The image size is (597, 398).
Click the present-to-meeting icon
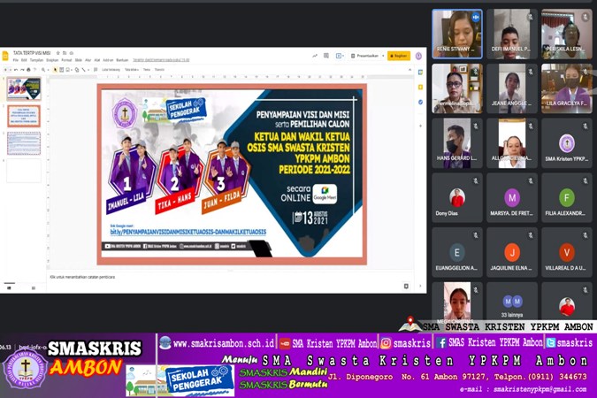click(339, 56)
